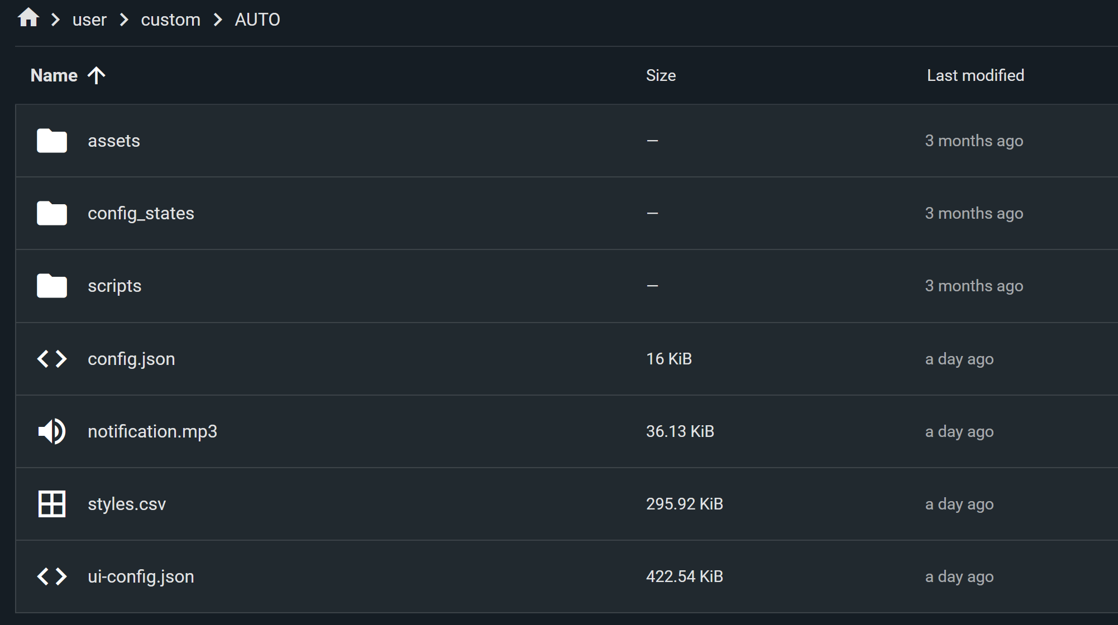The width and height of the screenshot is (1118, 625).
Task: Select the notification.mp3 file name
Action: click(152, 431)
